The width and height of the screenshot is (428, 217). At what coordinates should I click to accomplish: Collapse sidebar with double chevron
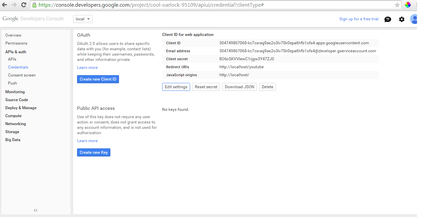click(36, 210)
